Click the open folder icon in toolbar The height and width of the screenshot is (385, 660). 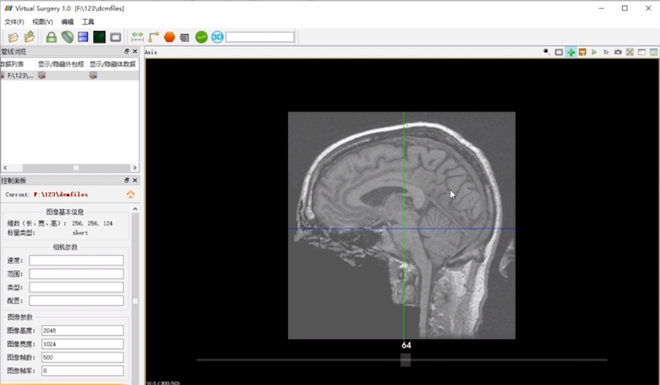(x=13, y=37)
